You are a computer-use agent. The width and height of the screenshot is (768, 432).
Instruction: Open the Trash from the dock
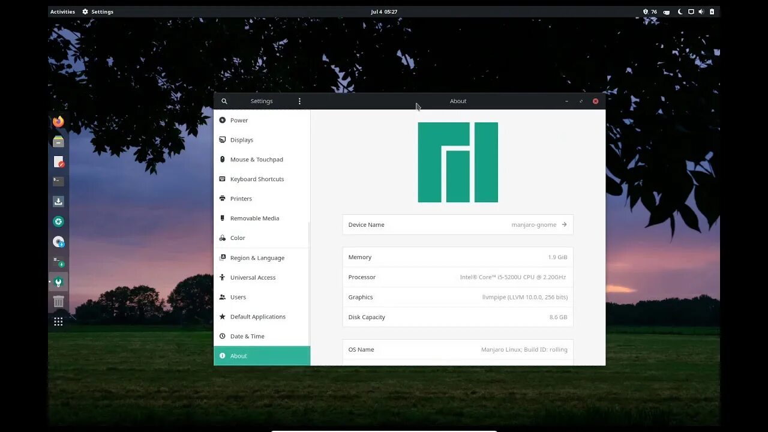(58, 301)
